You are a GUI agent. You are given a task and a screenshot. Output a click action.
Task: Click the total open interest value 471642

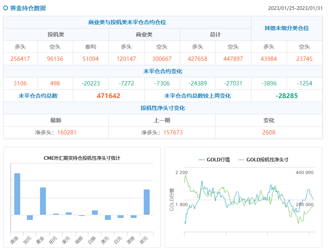click(108, 96)
